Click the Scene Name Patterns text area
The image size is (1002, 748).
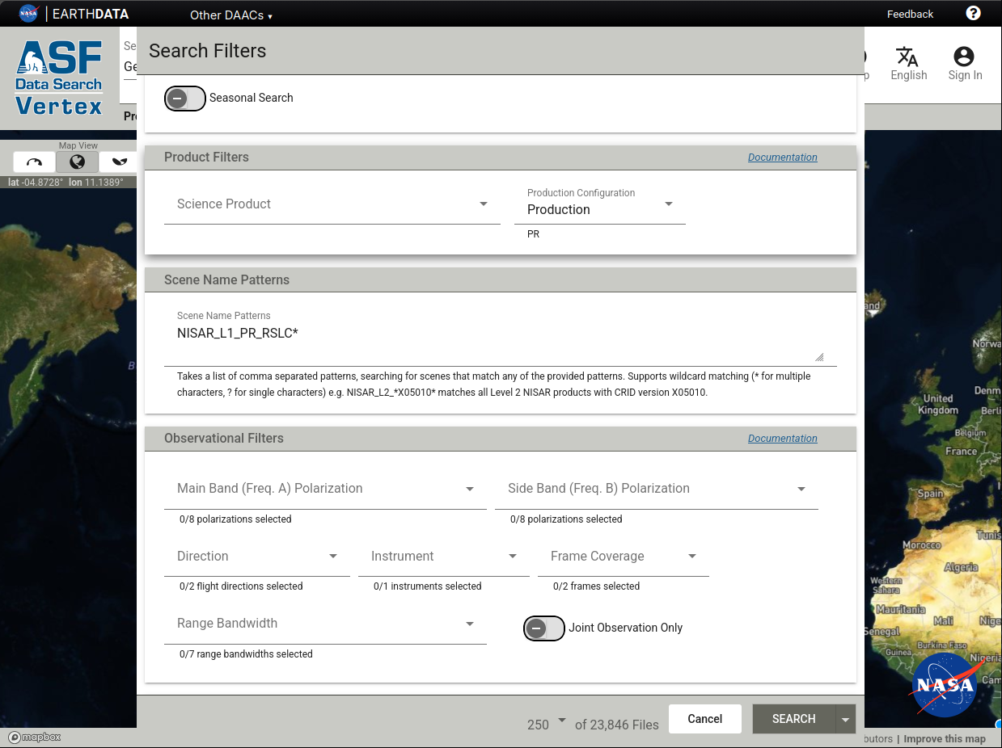tap(501, 343)
